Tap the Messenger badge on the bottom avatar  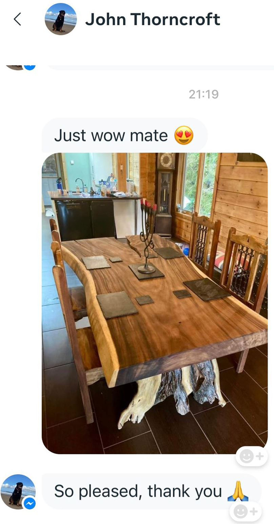coord(29,503)
